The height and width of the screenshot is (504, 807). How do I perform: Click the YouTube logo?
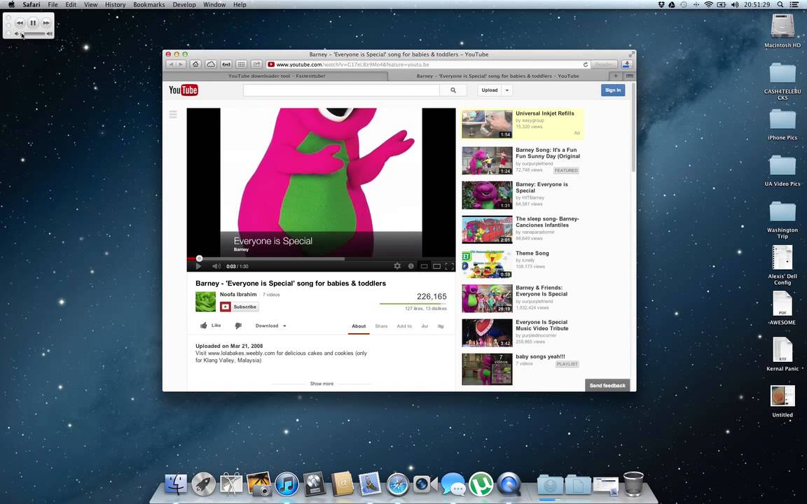(x=184, y=90)
